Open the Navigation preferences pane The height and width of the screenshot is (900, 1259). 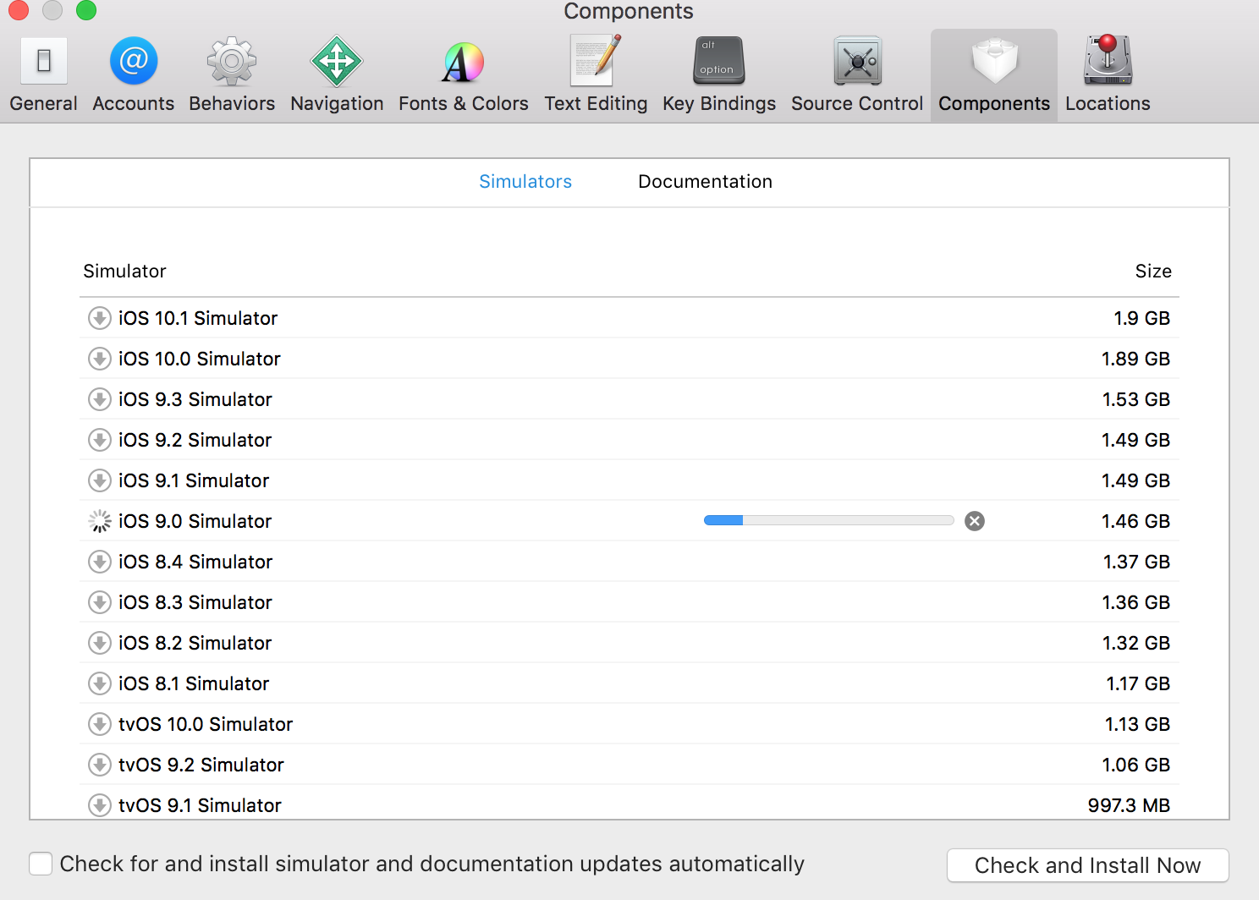tap(337, 74)
